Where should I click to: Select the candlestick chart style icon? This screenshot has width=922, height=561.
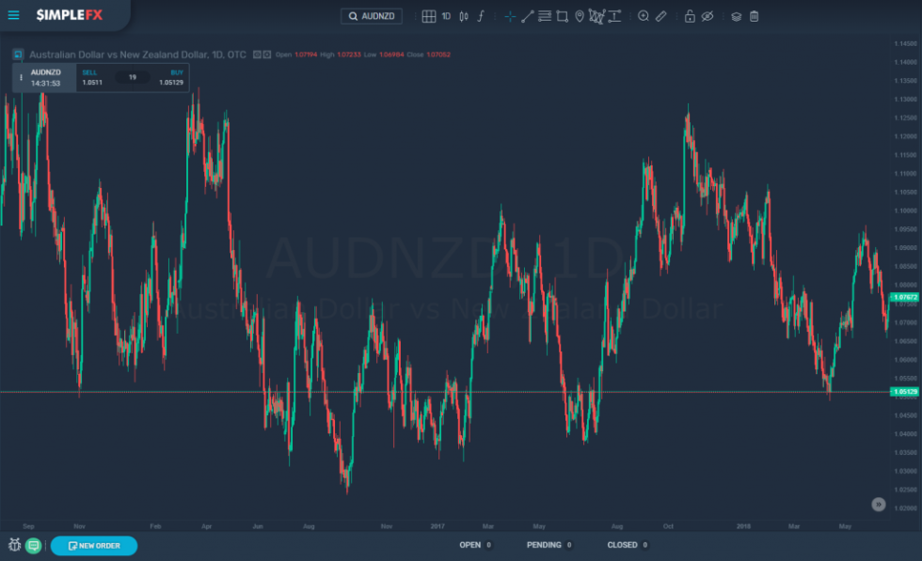[462, 16]
